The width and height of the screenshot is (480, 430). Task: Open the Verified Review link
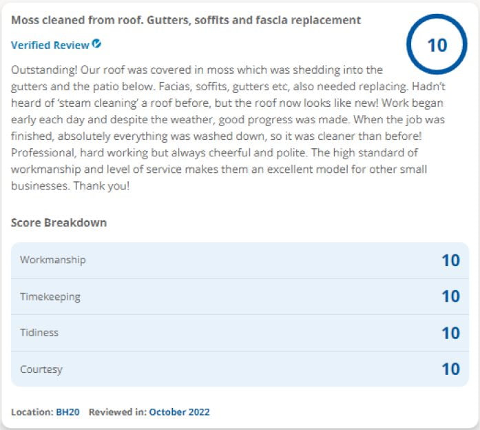(x=50, y=45)
